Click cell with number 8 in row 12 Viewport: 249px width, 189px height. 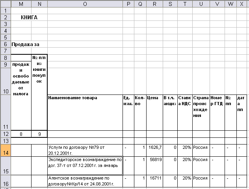pos(21,134)
